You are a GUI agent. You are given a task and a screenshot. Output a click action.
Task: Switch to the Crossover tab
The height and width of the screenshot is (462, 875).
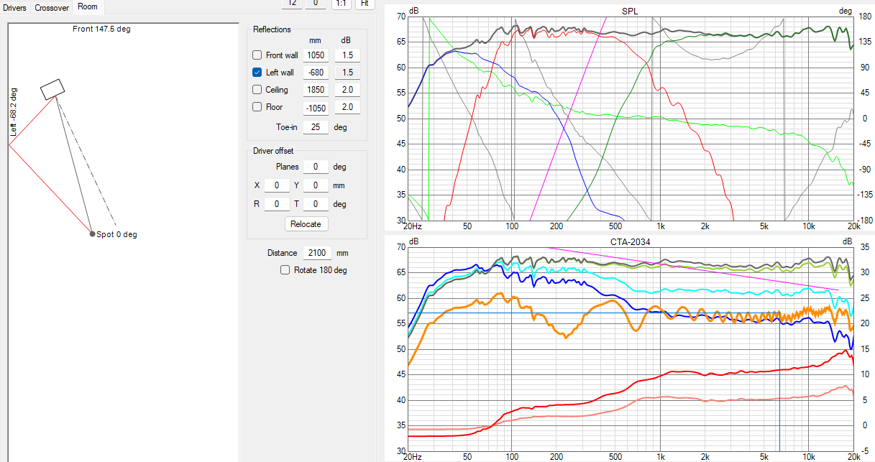tap(52, 7)
